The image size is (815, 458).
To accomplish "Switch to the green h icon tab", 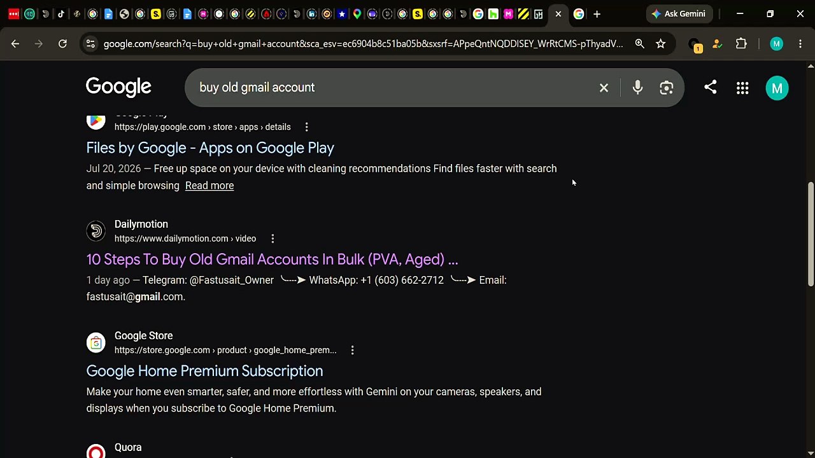I will pos(493,14).
